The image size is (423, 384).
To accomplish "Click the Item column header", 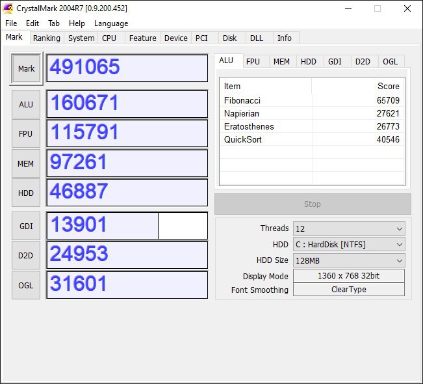I will click(266, 86).
